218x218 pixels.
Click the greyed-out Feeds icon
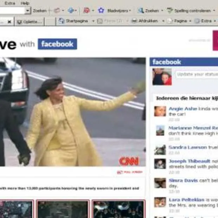[x=100, y=21]
